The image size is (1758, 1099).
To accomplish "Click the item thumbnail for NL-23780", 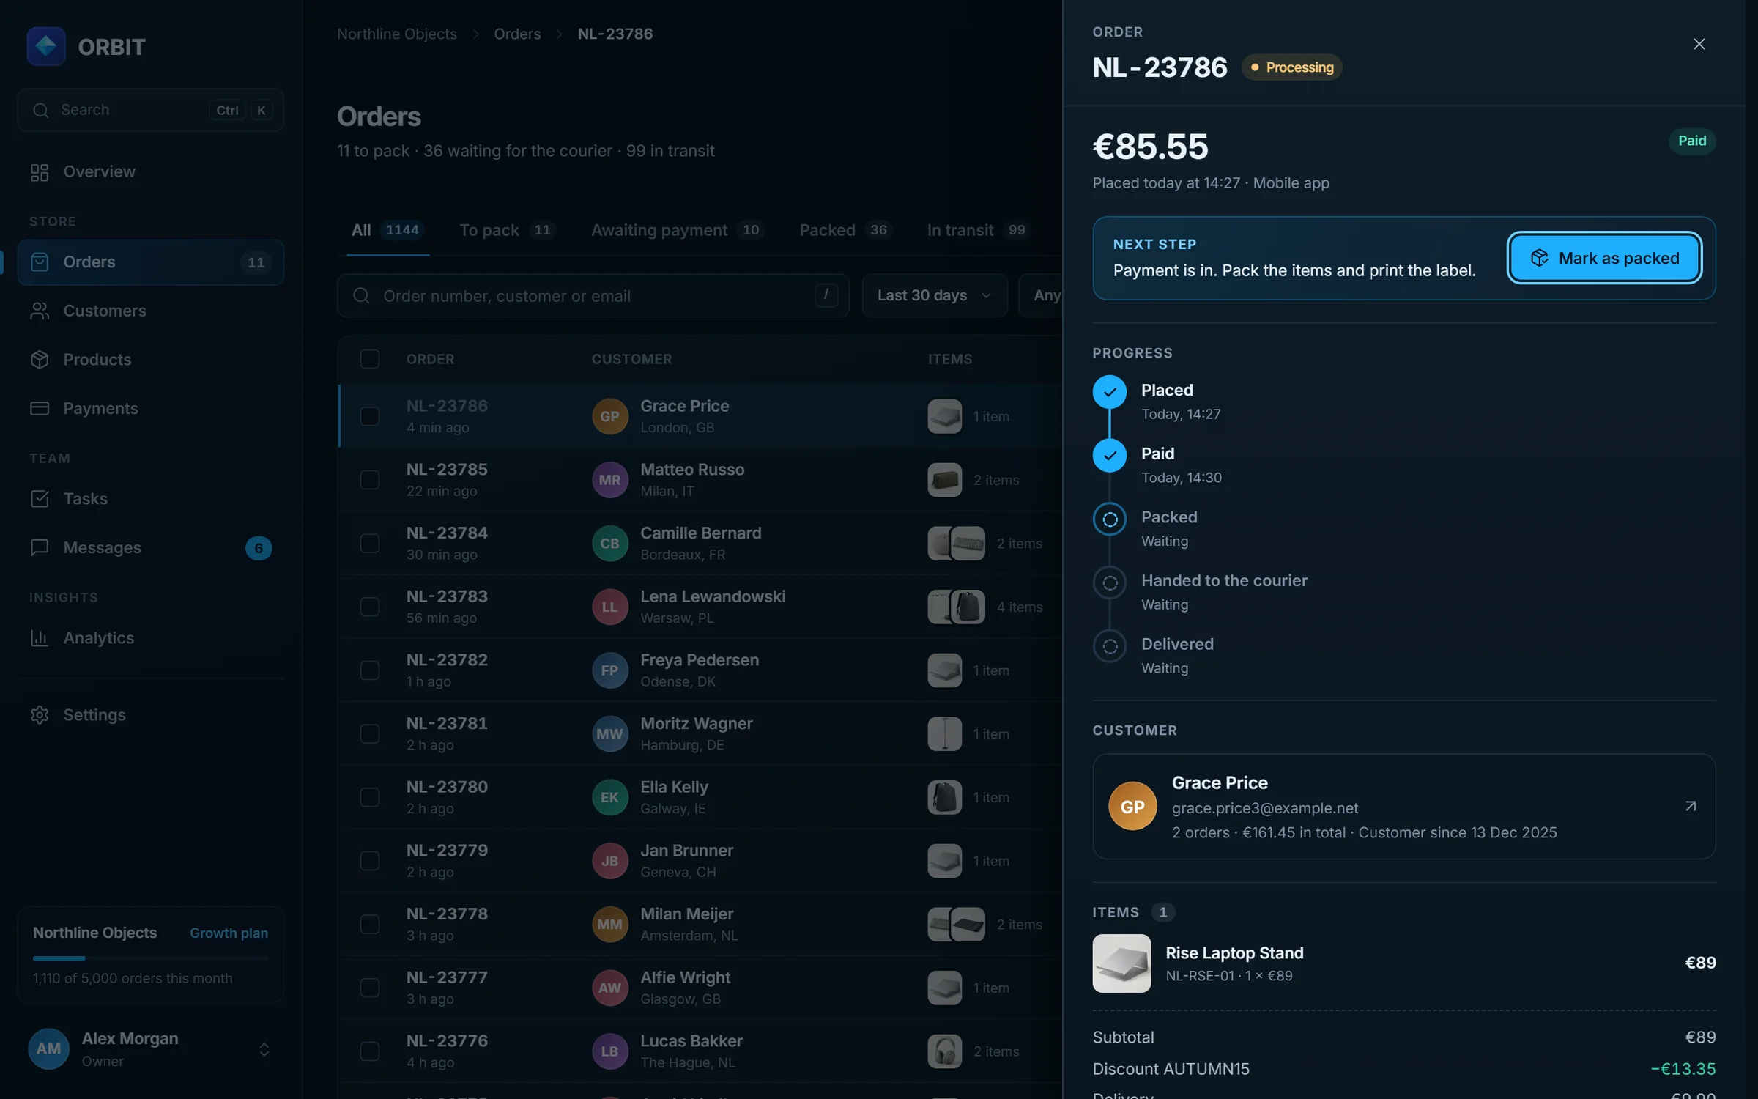I will pos(944,797).
